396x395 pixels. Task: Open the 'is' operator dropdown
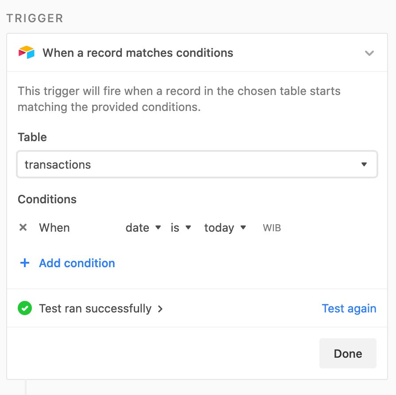[181, 228]
